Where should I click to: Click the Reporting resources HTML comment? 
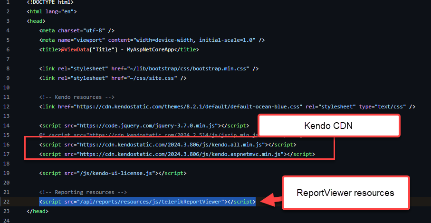tap(83, 192)
